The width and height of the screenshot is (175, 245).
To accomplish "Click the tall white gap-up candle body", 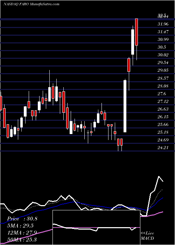I will (x=125, y=106).
